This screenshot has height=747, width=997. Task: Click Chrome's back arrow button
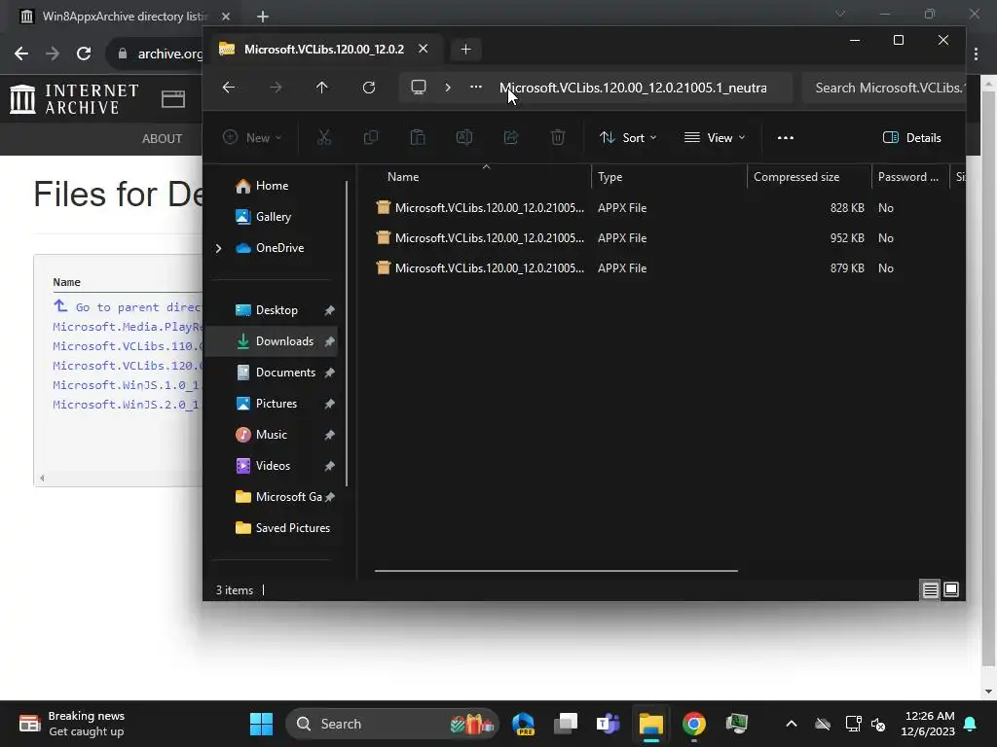[x=21, y=53]
